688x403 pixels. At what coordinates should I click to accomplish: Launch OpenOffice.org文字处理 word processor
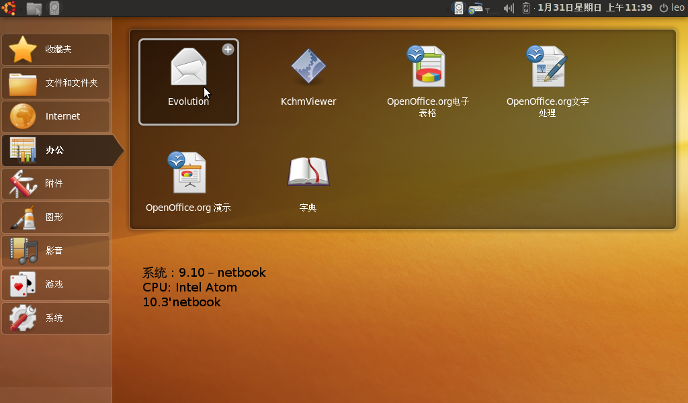(x=548, y=82)
